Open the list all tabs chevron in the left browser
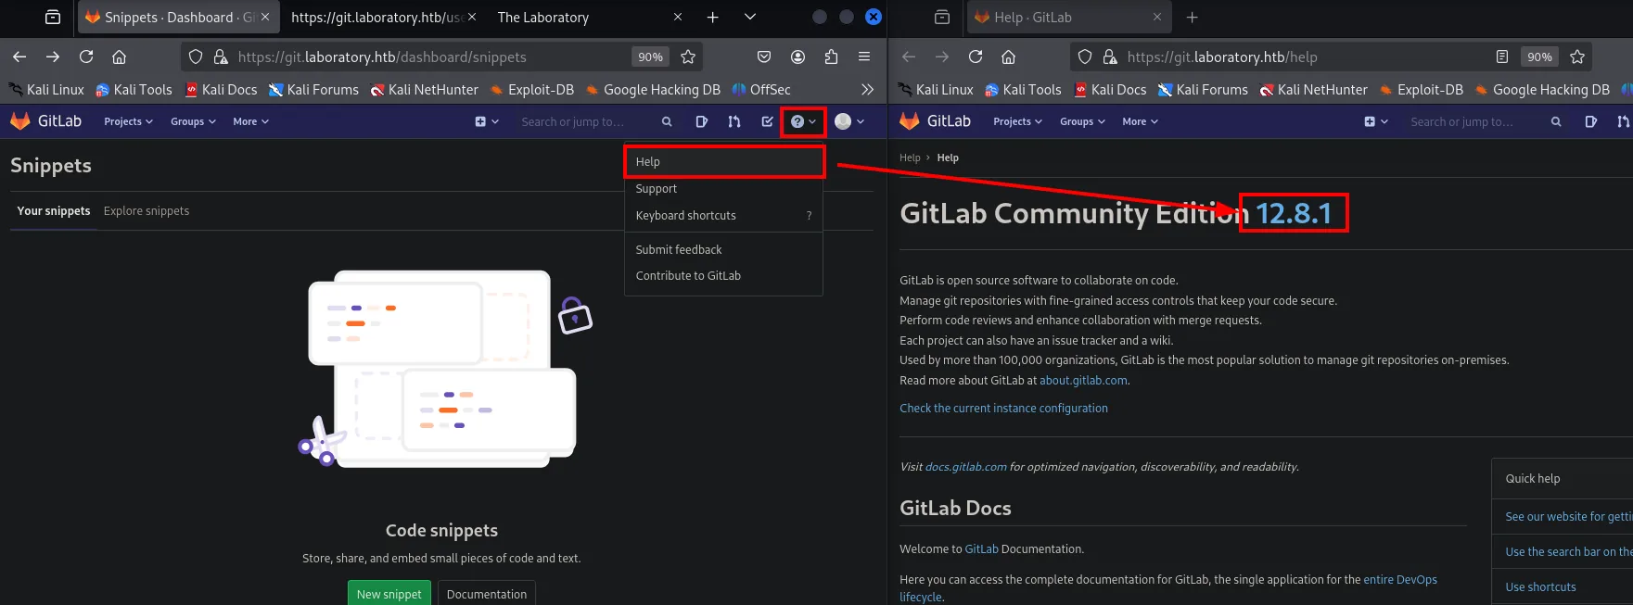This screenshot has width=1633, height=605. point(750,18)
